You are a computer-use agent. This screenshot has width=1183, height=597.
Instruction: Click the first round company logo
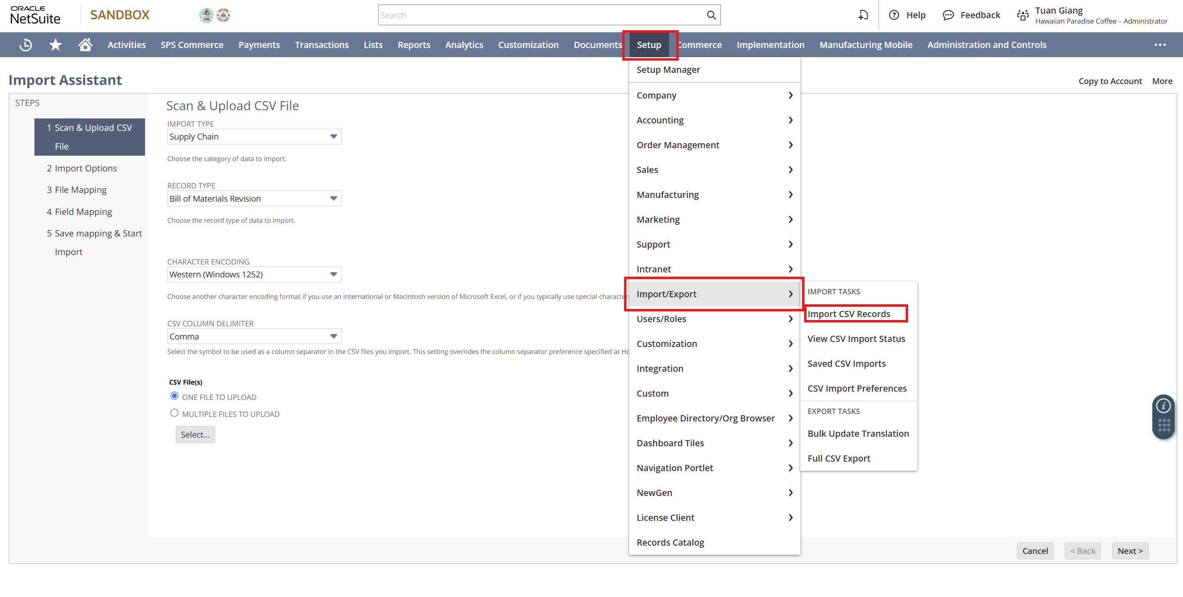(x=206, y=15)
